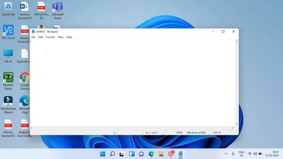Select the Google Chrome desktop shortcut
Screen dimensions: 283x159
click(25, 81)
